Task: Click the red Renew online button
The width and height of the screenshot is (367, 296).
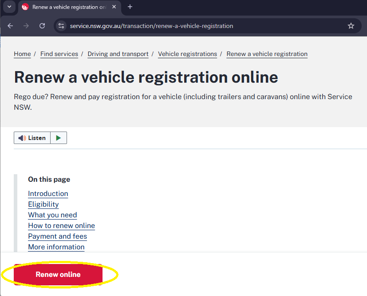Action: (58, 275)
